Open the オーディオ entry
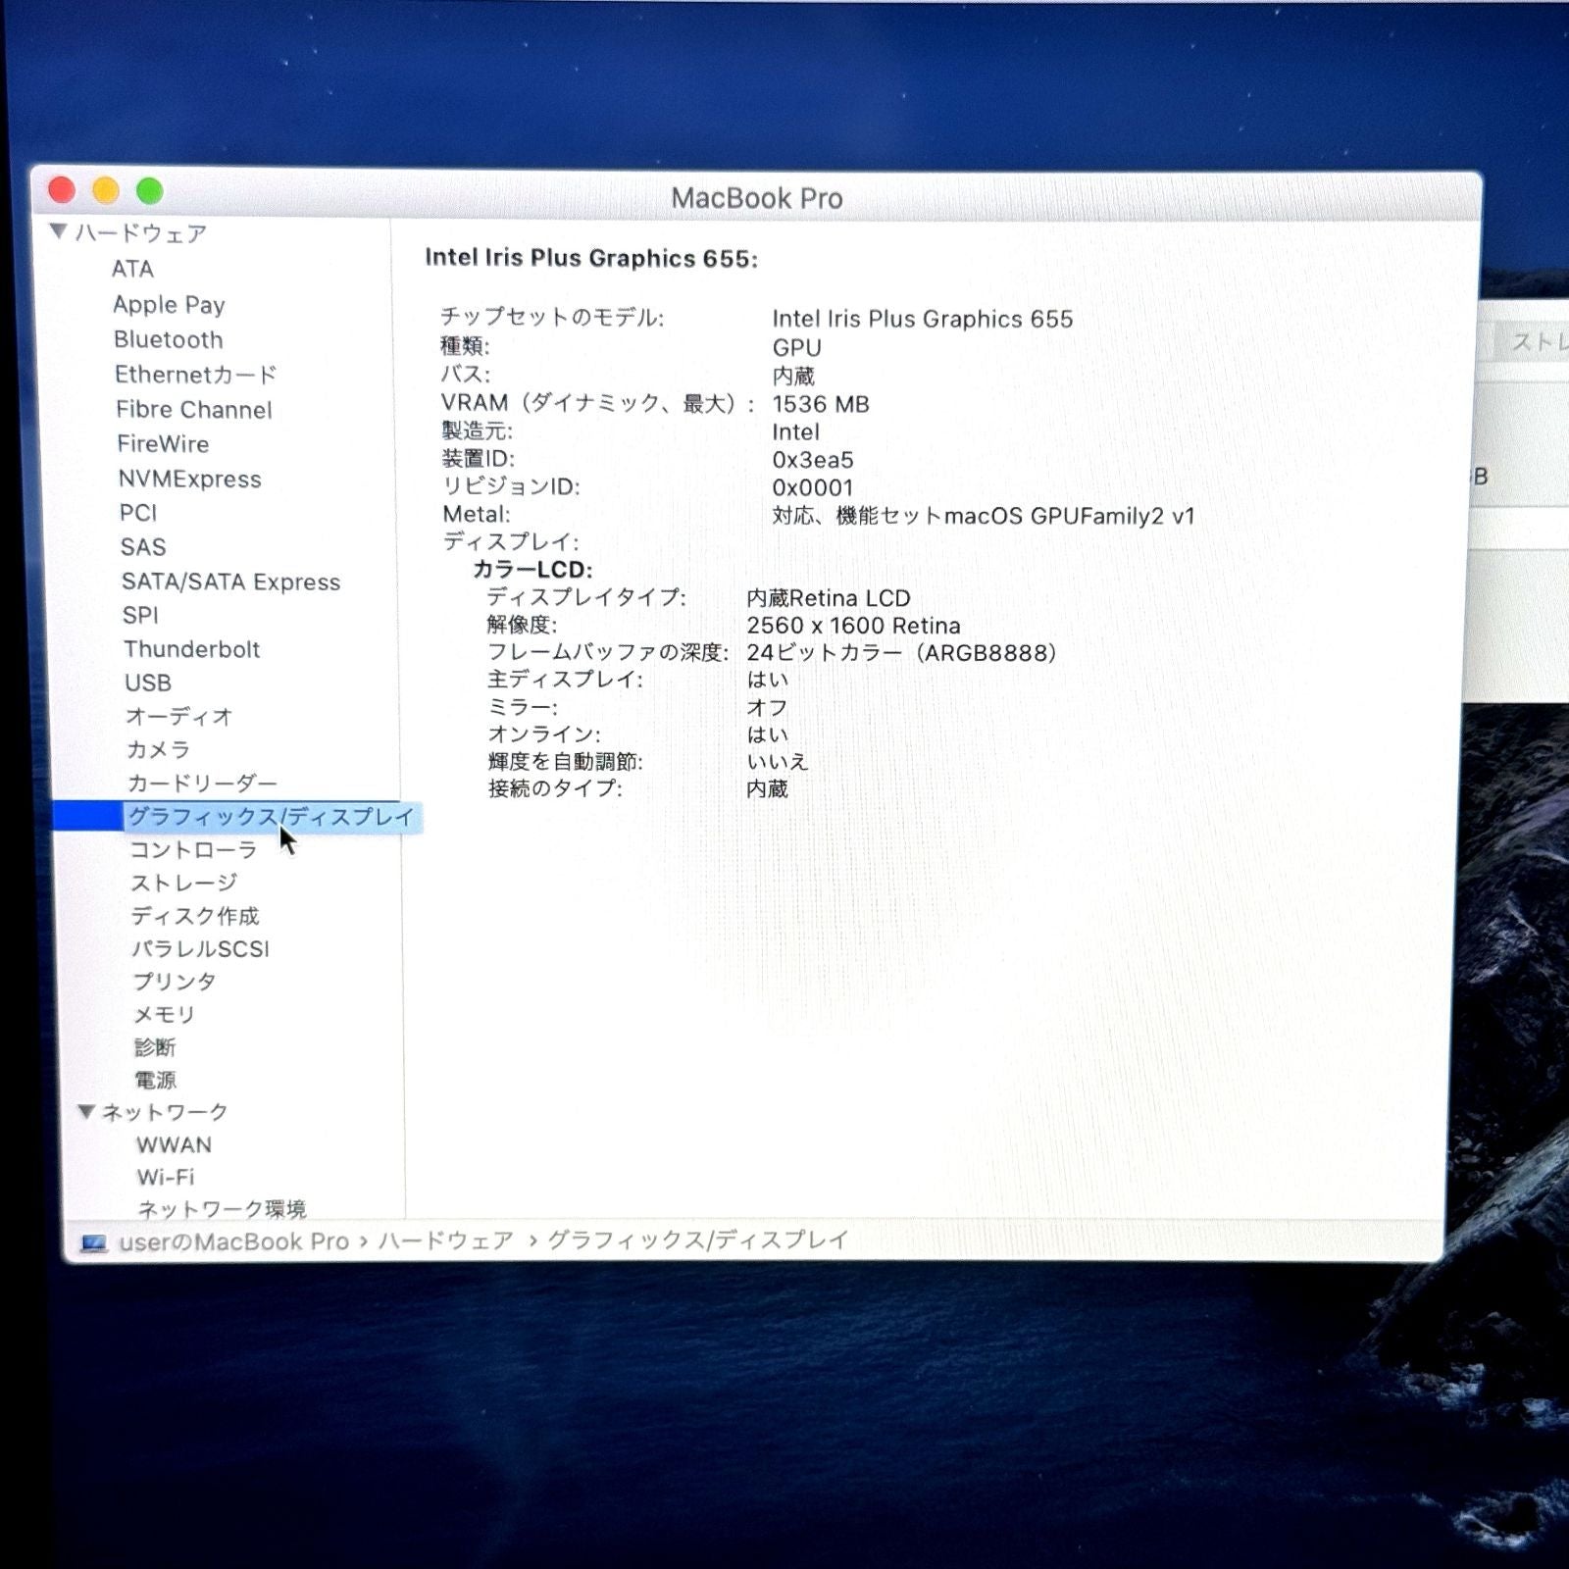1569x1569 pixels. click(x=178, y=716)
